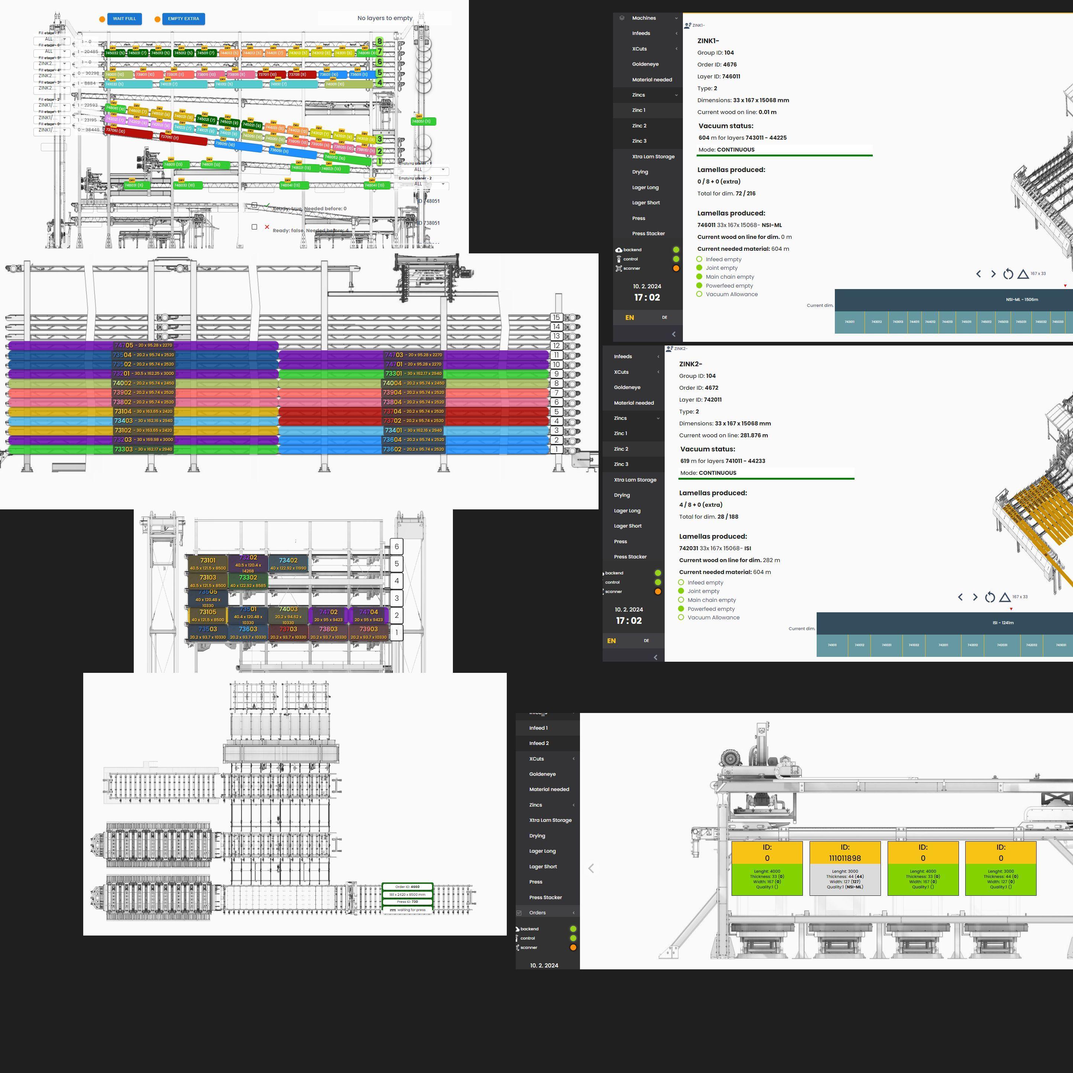Select the ID: 111011898 station card

pos(845,868)
